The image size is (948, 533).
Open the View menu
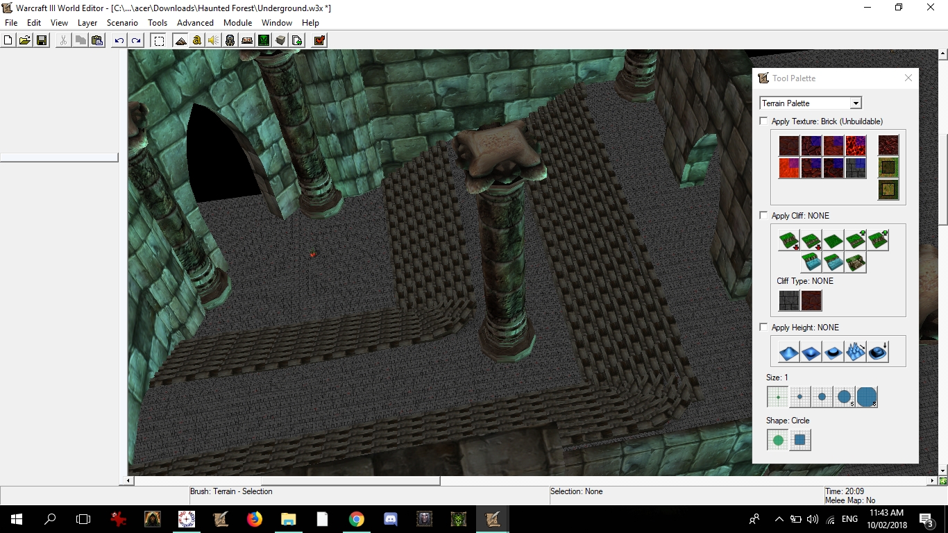coord(59,23)
